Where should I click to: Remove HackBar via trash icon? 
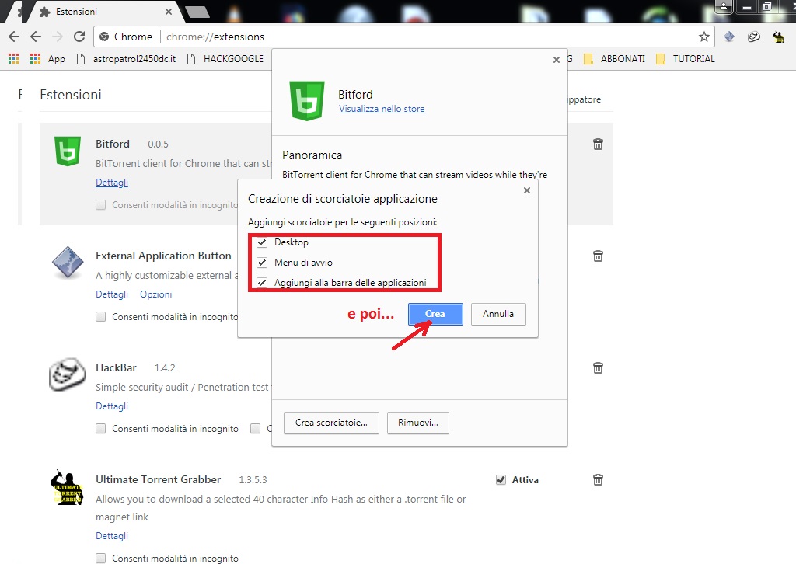(598, 367)
